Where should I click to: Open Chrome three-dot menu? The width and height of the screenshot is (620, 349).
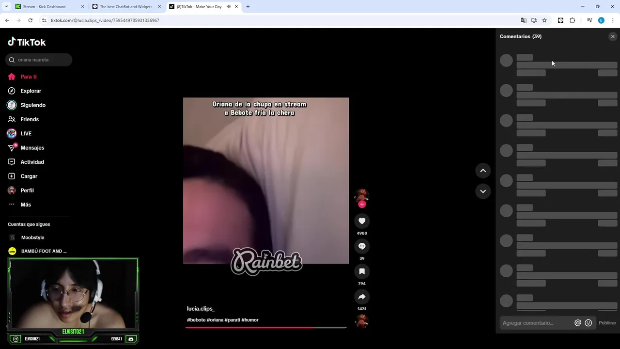click(613, 20)
